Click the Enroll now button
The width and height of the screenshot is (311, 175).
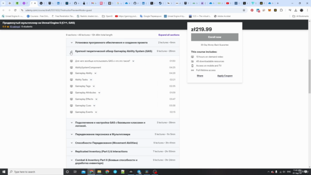[x=215, y=37]
